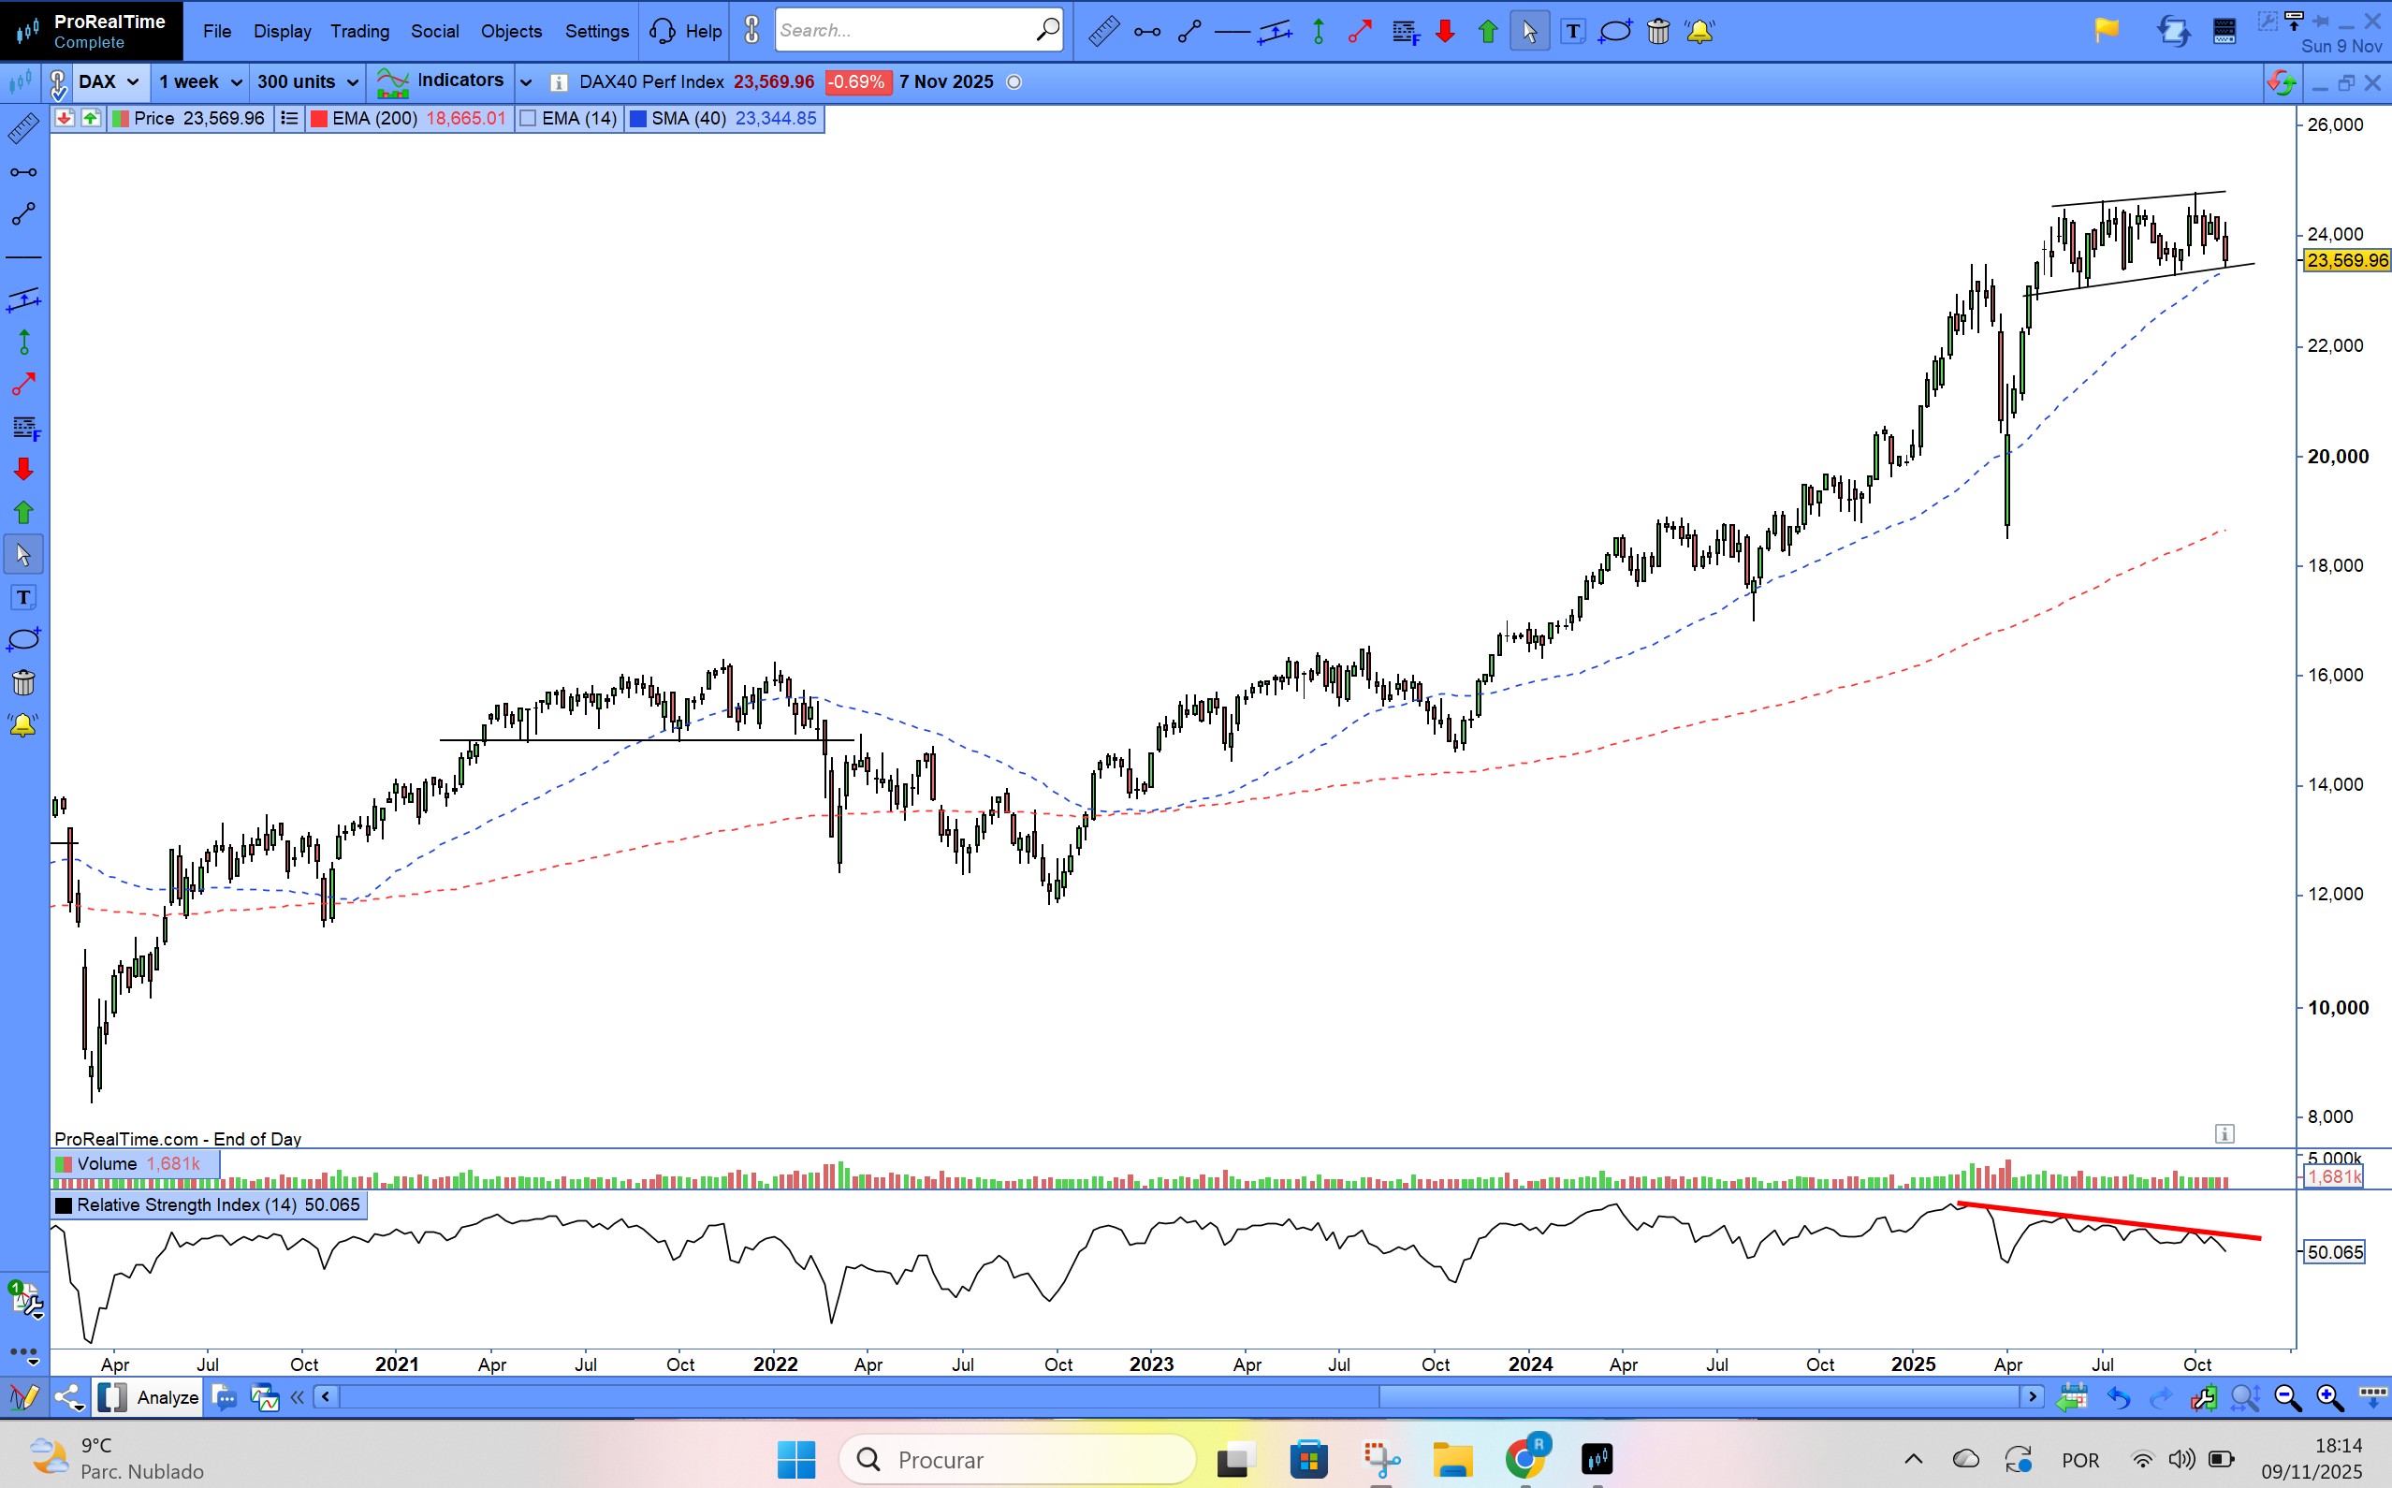This screenshot has width=2392, height=1488.
Task: Select the ruler measurement tool in top toolbar
Action: (x=1103, y=32)
